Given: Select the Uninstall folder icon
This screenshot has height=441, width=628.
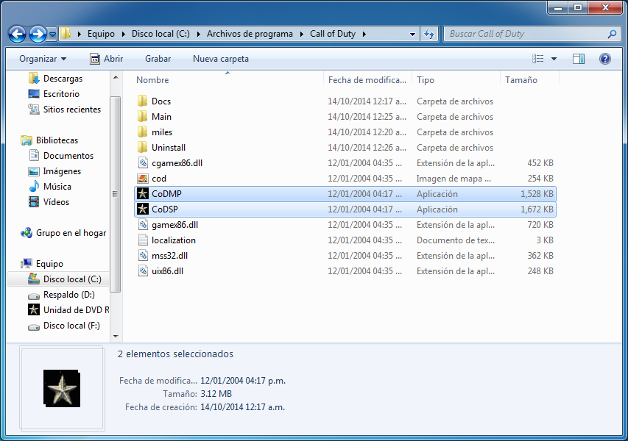Looking at the screenshot, I should coord(143,148).
